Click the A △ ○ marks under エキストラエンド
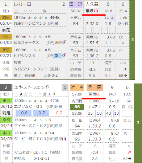The image size is (142, 163). tap(26, 94)
